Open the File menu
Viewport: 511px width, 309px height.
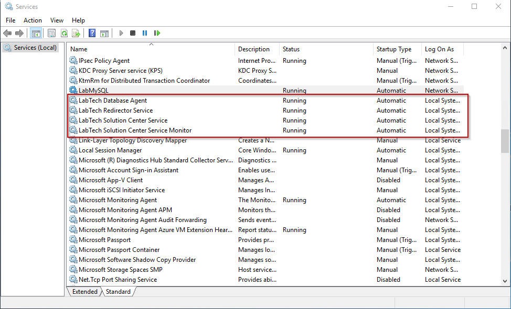[x=10, y=20]
